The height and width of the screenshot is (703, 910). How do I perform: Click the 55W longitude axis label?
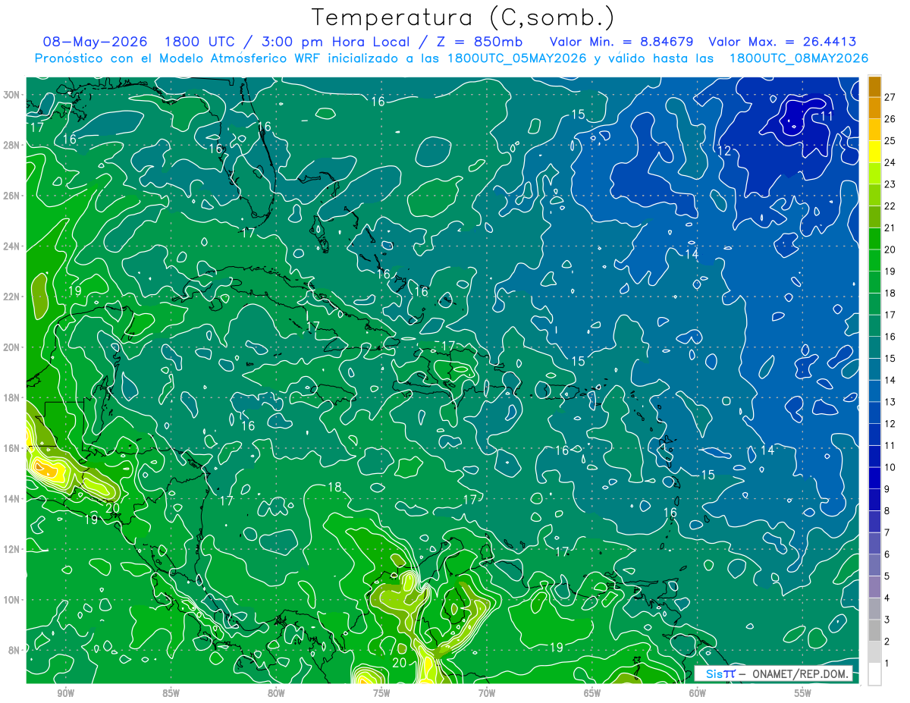[802, 692]
